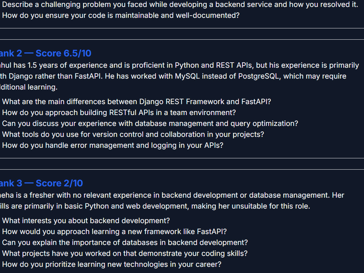Screen dimensions: 364x273
Task: Select the projects demonstrating coding skills question
Action: pyautogui.click(x=124, y=253)
